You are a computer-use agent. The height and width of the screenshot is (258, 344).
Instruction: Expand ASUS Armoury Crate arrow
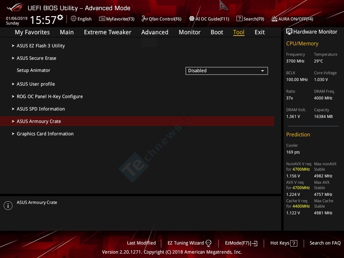pyautogui.click(x=13, y=121)
